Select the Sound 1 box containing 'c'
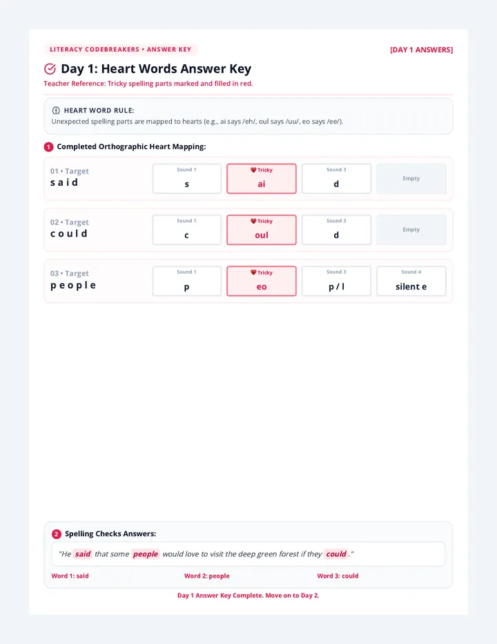The image size is (497, 644). [x=187, y=230]
